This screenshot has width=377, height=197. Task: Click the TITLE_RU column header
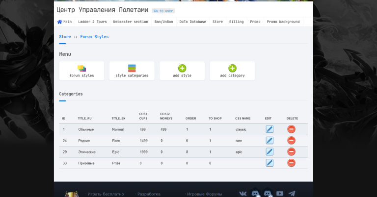coord(84,118)
